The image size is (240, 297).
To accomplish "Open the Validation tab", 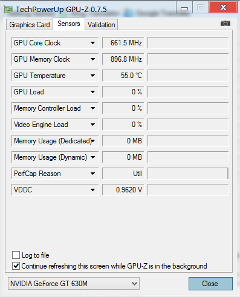I will pos(101,25).
